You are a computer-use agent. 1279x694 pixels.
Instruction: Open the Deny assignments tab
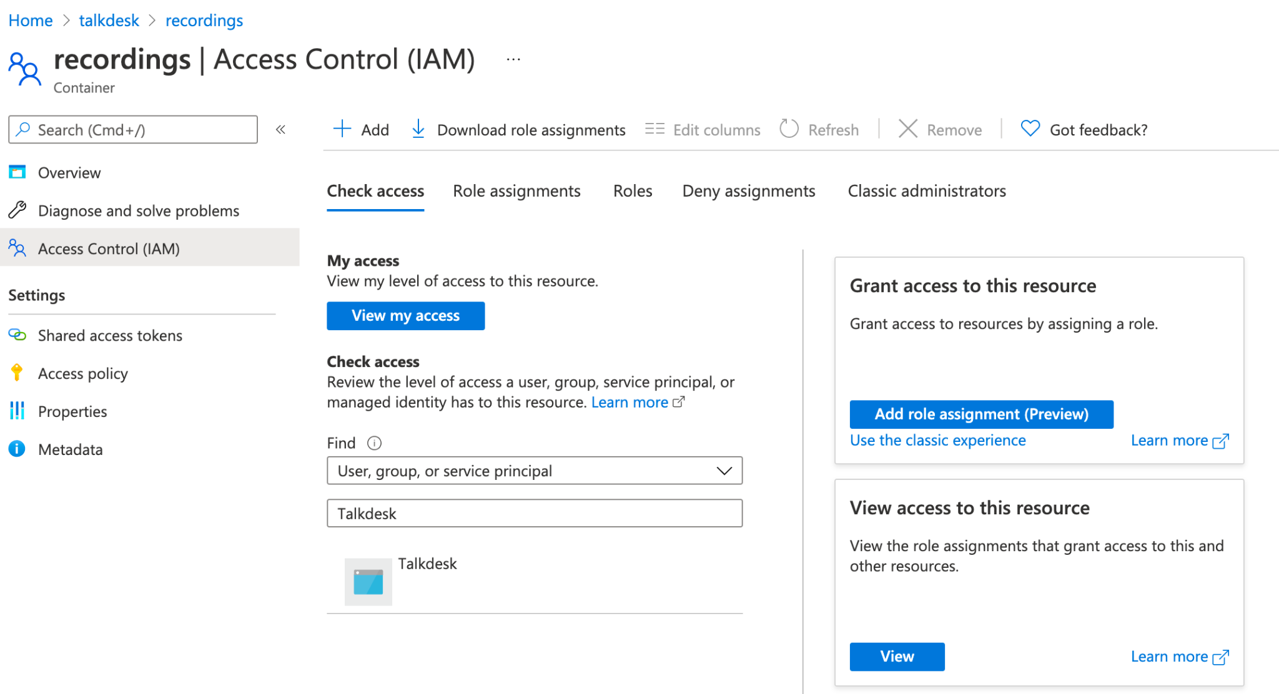[749, 191]
